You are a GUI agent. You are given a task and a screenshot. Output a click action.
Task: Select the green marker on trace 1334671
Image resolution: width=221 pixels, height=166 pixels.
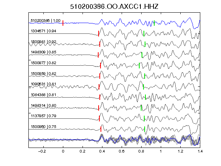pyautogui.click(x=144, y=33)
